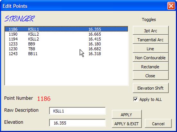Screen dimensions: 177x132
Task: Close the dialog using the red X icon
Action: tap(171, 6)
